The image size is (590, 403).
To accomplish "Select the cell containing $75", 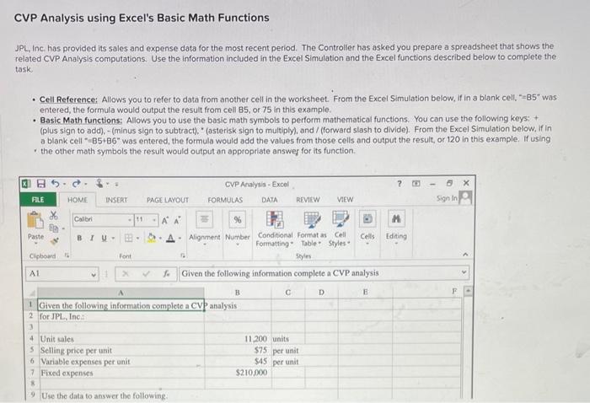I will pos(238,351).
